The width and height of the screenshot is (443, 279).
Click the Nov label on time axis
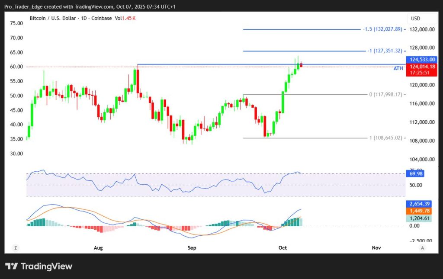click(376, 248)
